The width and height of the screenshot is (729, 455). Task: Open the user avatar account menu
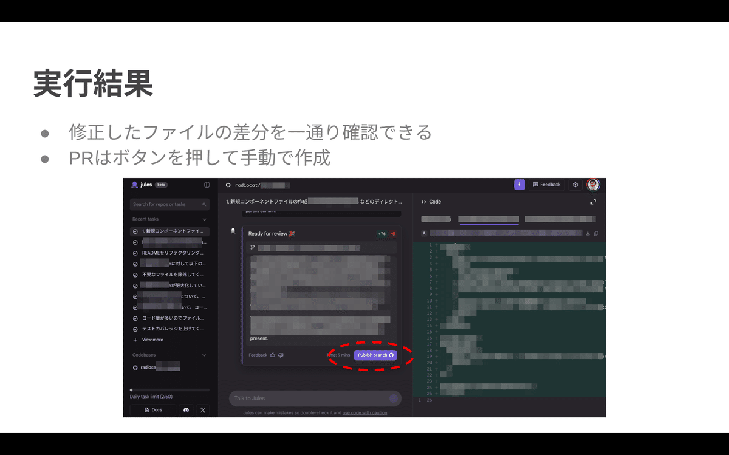tap(592, 184)
